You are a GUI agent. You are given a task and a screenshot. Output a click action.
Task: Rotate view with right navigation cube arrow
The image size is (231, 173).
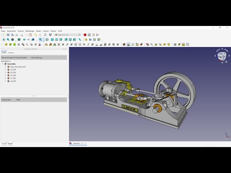pyautogui.click(x=230, y=56)
